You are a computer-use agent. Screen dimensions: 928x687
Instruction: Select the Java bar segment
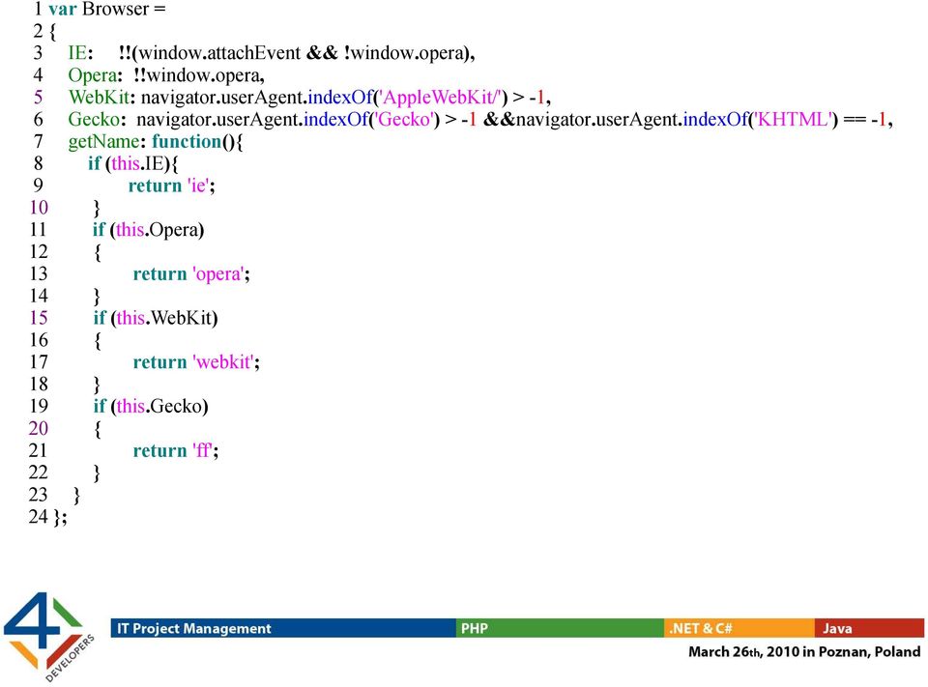point(869,628)
